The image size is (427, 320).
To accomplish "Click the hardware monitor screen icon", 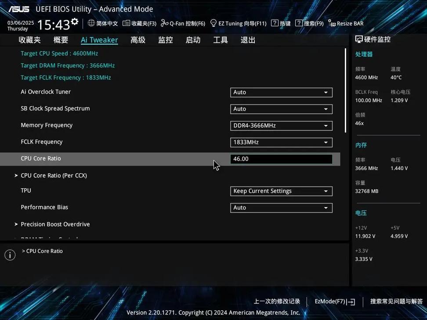I will point(359,40).
